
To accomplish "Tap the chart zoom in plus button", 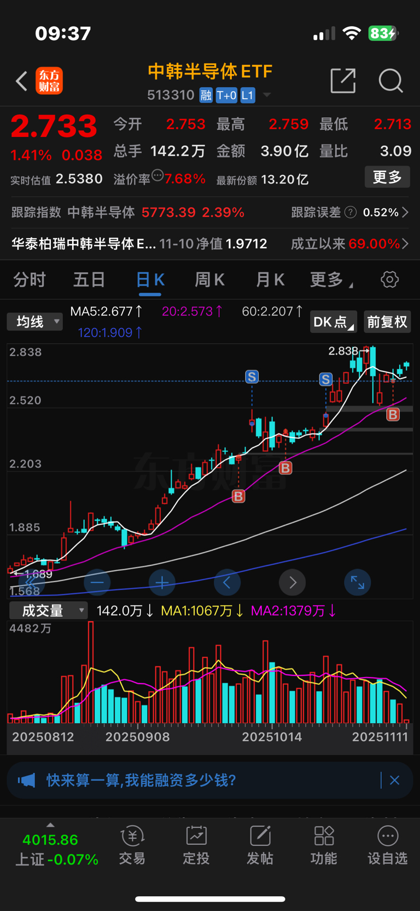I will click(162, 582).
